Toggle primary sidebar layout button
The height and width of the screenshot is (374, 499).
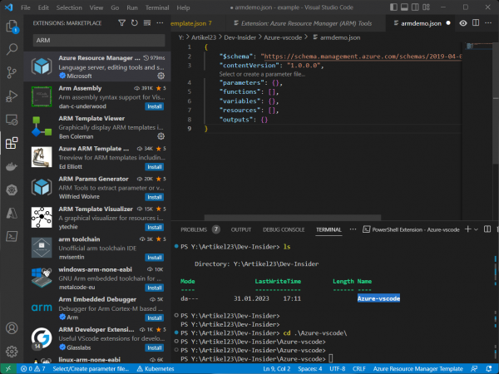(393, 7)
